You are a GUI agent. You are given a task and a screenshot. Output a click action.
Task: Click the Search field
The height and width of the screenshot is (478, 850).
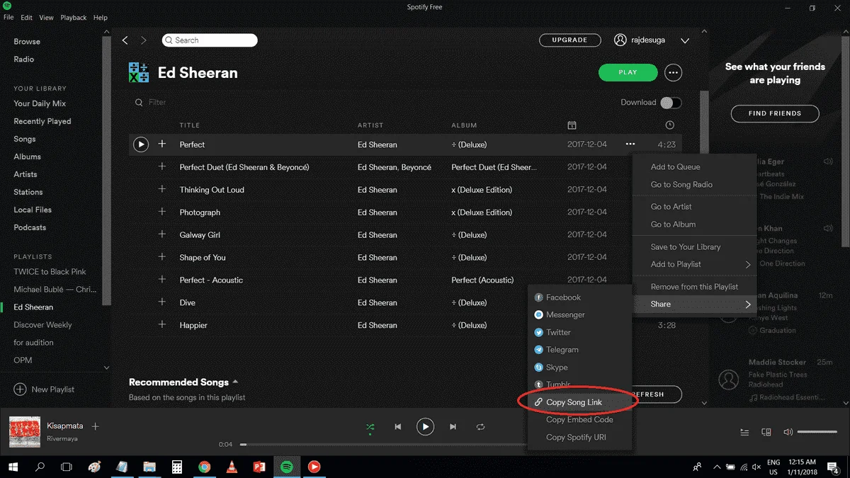210,40
